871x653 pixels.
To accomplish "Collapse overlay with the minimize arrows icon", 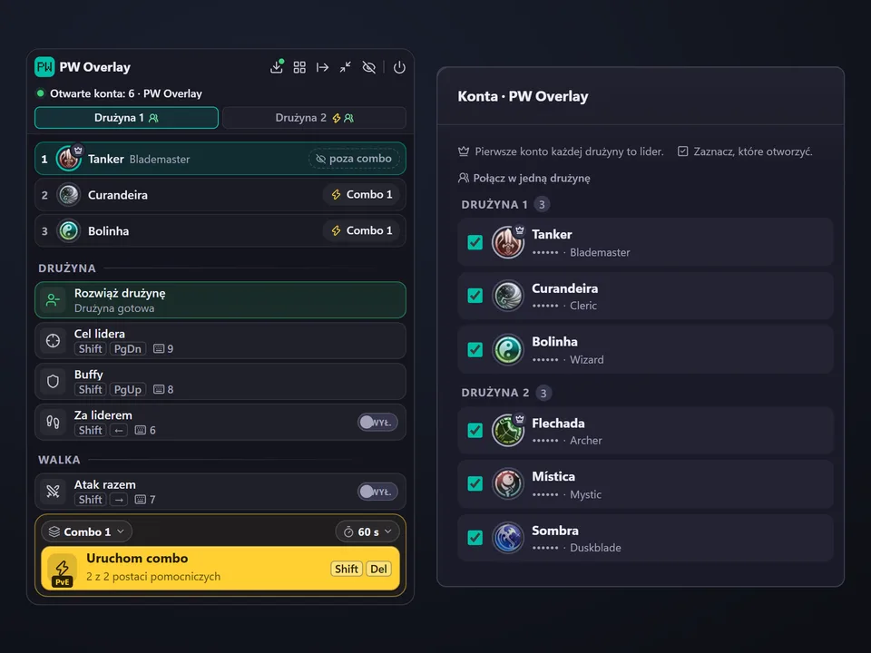I will (x=346, y=67).
